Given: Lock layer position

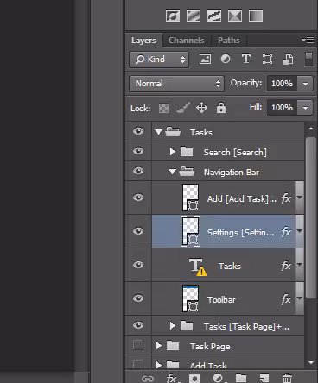Looking at the screenshot, I should click(x=201, y=108).
